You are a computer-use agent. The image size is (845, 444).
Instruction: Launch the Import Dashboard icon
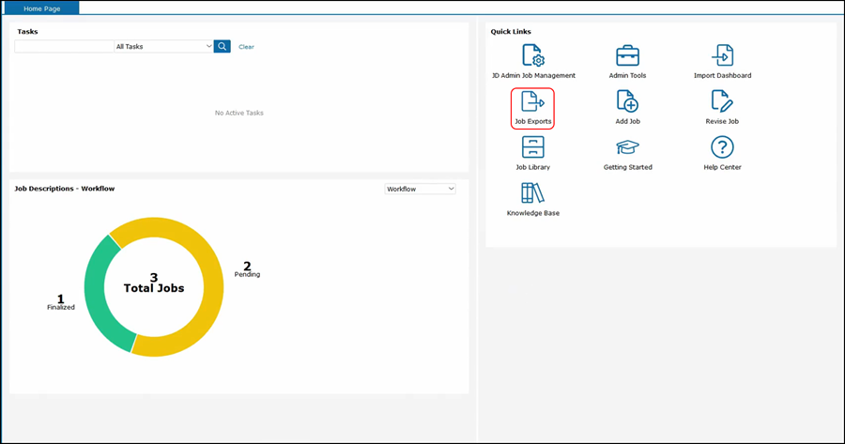click(722, 55)
